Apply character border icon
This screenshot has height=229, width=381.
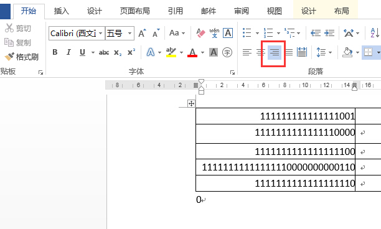point(228,33)
